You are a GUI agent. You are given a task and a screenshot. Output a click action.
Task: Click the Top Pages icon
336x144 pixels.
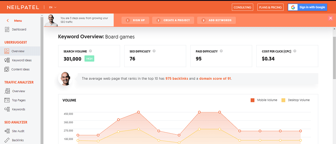7,100
